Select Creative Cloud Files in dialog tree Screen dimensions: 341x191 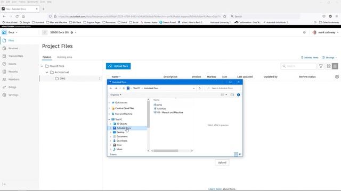(x=123, y=108)
